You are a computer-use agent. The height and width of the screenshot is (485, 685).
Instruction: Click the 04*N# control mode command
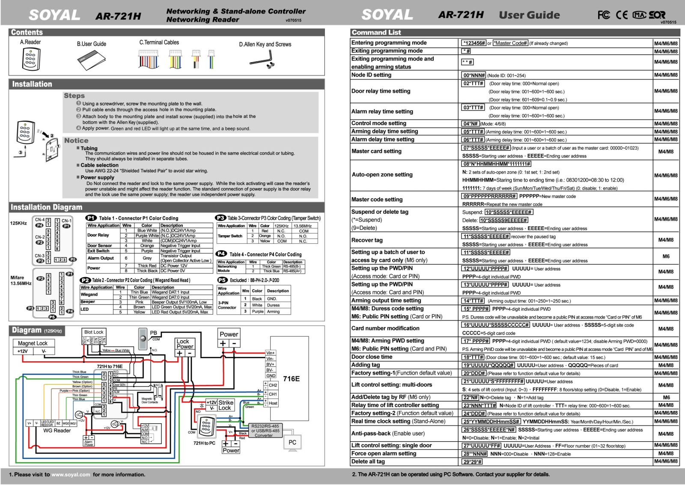tap(471, 124)
